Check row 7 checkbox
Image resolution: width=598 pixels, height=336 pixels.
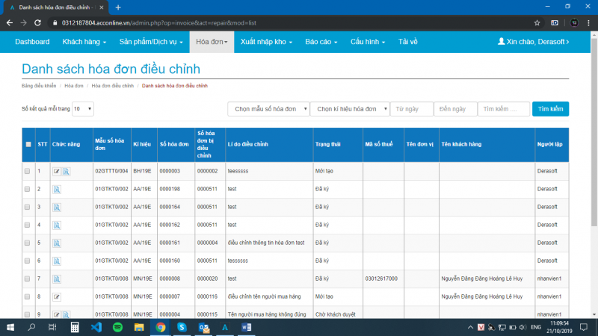click(27, 279)
